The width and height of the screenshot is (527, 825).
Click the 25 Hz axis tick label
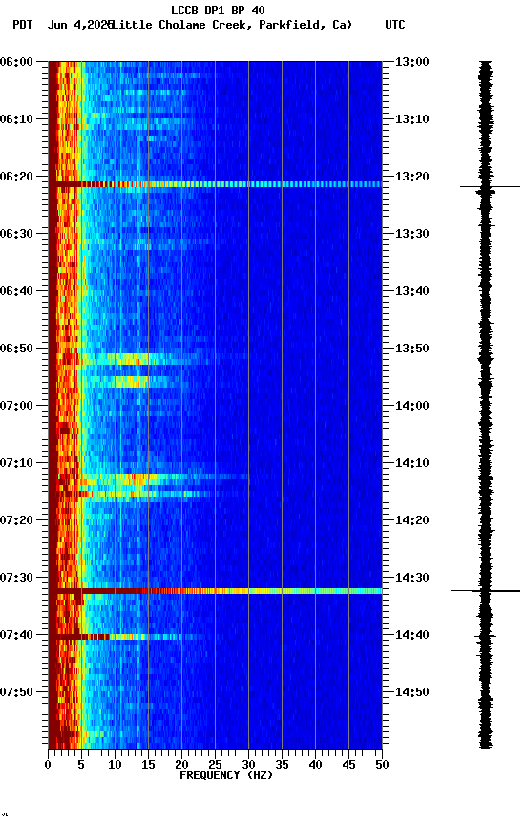[215, 765]
